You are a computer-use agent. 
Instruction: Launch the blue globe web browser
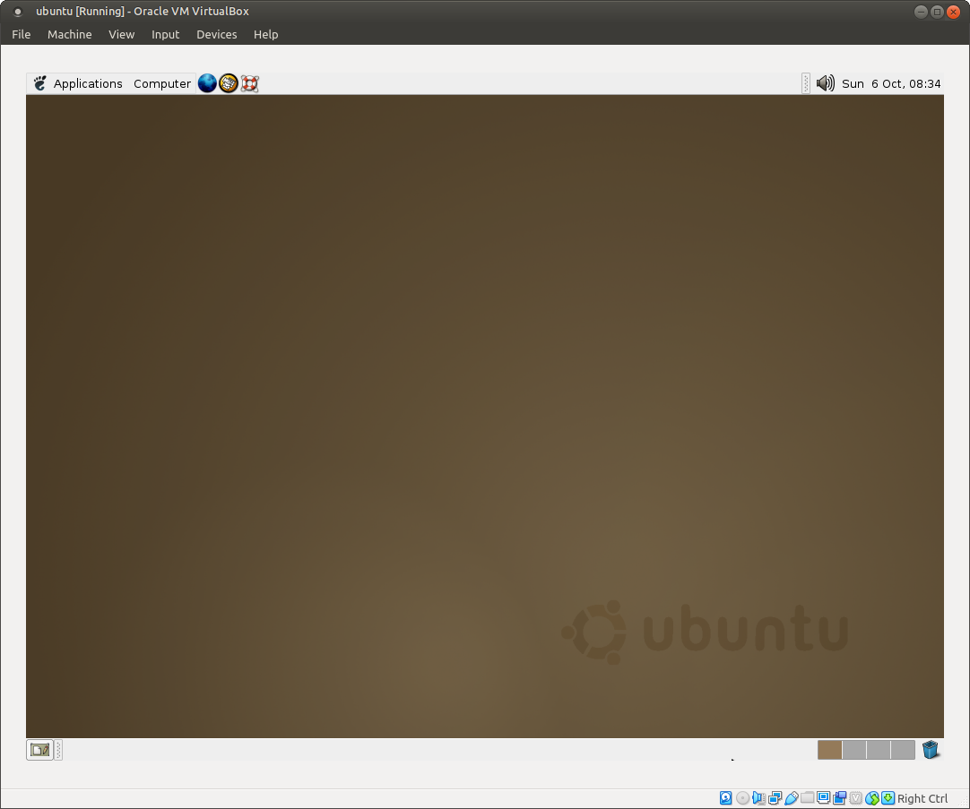[x=207, y=82]
